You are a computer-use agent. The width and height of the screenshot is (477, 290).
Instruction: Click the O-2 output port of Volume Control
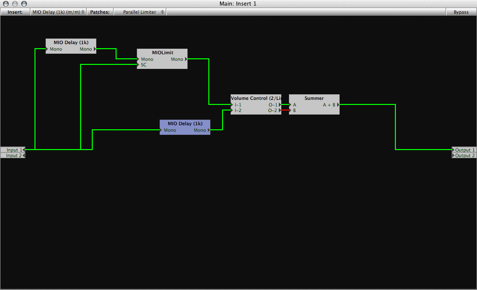(274, 111)
